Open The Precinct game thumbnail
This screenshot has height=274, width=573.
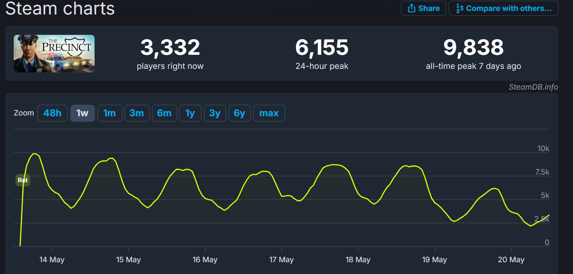[x=54, y=54]
